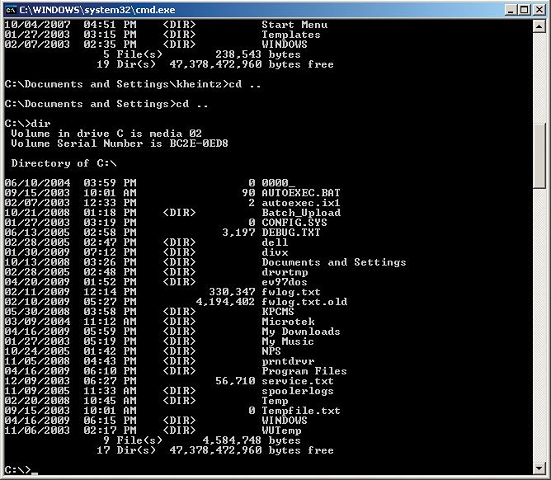Click the file size 3,197
Image resolution: width=551 pixels, height=480 pixels.
coord(238,233)
